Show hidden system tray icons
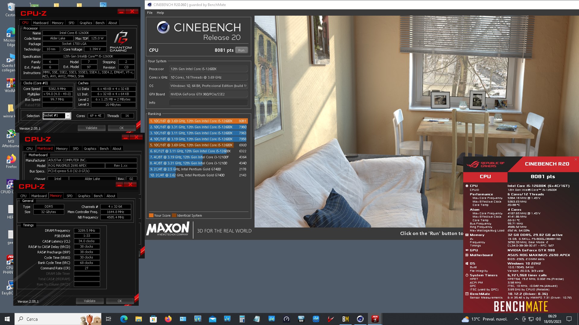The width and height of the screenshot is (579, 325). tap(516, 319)
